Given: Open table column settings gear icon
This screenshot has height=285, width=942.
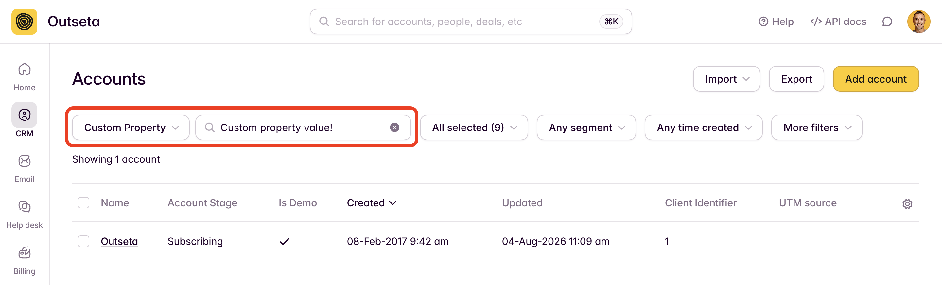Looking at the screenshot, I should click(907, 204).
